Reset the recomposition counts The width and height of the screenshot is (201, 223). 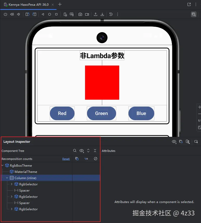tap(66, 159)
